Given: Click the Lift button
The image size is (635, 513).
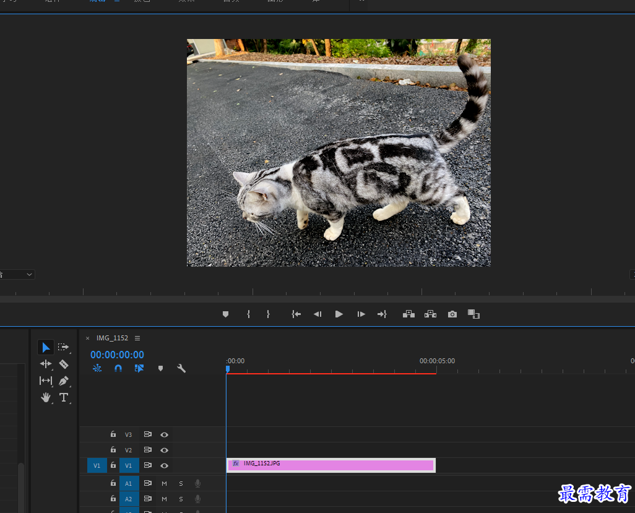Looking at the screenshot, I should click(408, 314).
